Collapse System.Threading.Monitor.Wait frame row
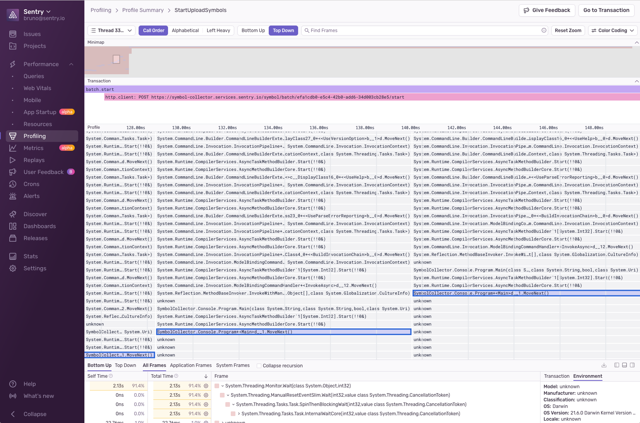Viewport: 640px width, 423px height. click(223, 386)
